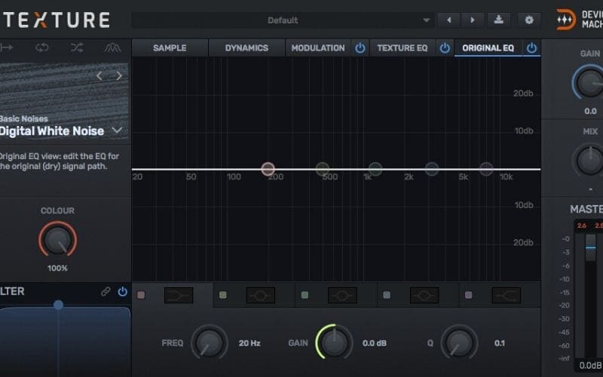Load the previous preset
The height and width of the screenshot is (377, 603).
448,20
